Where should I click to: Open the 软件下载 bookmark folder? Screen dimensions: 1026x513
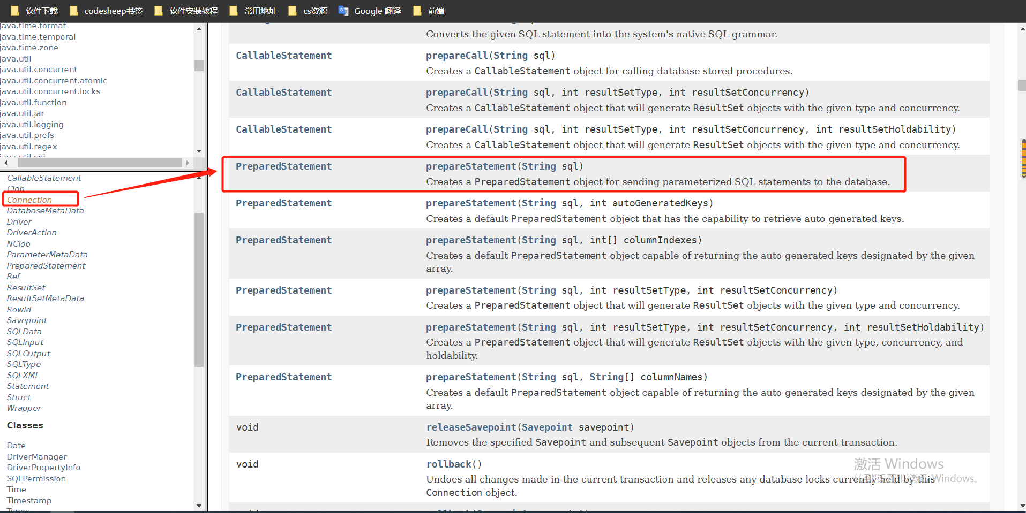[x=34, y=11]
